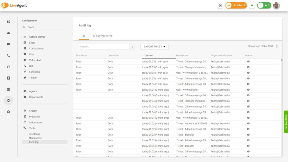The width and height of the screenshot is (288, 162).
Task: Open the Dashboard grid icon in sidebar
Action: click(8, 22)
